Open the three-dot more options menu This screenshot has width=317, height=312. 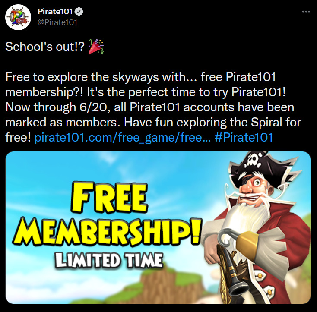point(306,12)
